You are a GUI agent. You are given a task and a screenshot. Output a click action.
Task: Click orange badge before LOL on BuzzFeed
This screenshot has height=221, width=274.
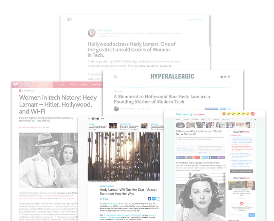pos(224,114)
